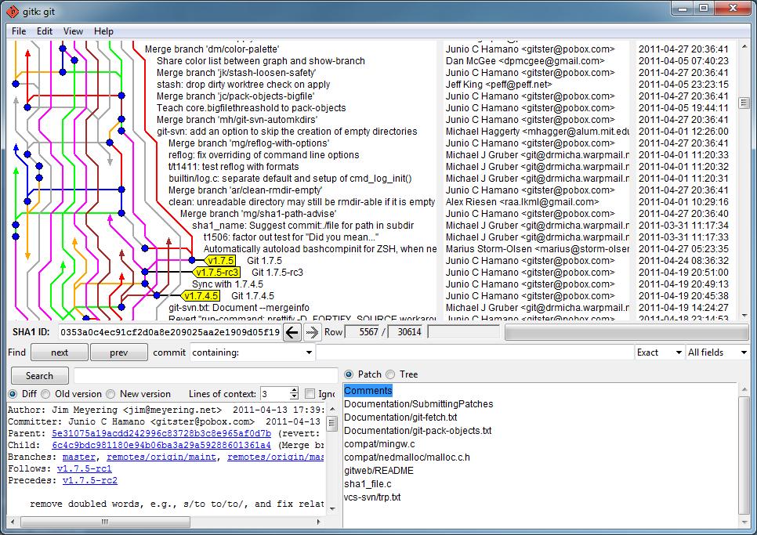Select compat/mingw.c file entry
Image resolution: width=757 pixels, height=535 pixels.
point(379,444)
